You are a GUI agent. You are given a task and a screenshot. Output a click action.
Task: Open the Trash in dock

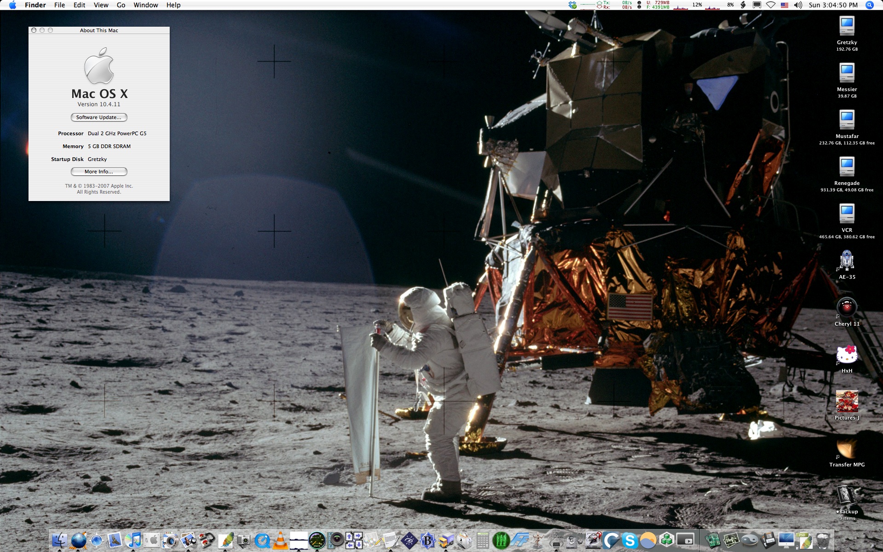[x=823, y=540]
